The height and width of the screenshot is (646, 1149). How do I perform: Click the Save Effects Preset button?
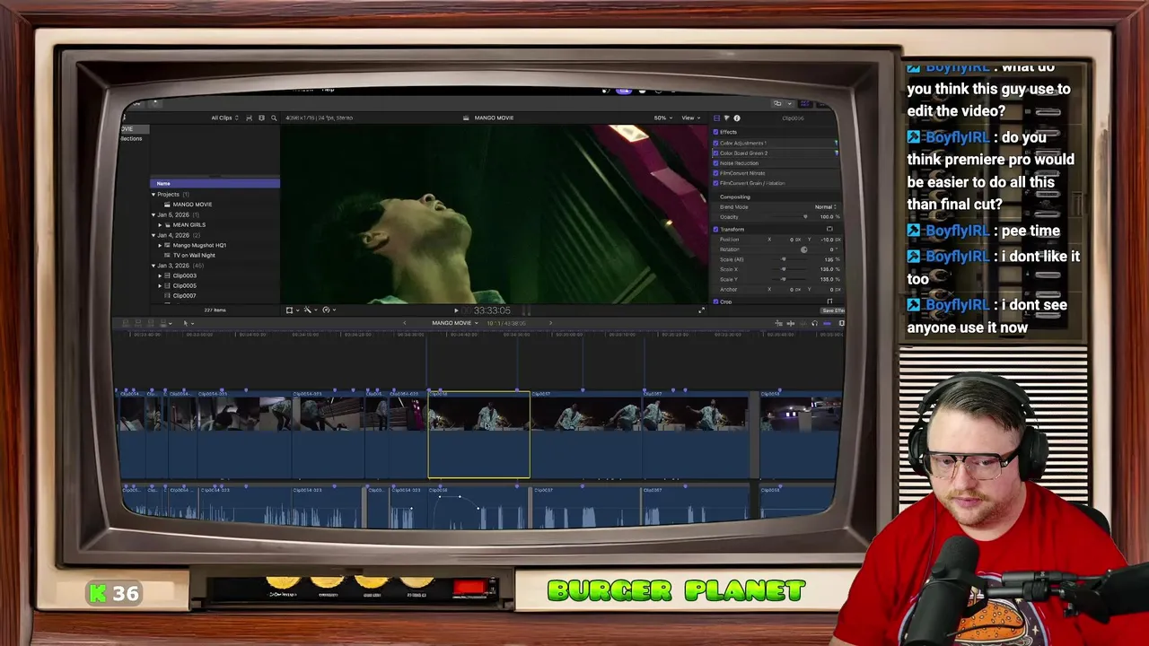click(833, 310)
